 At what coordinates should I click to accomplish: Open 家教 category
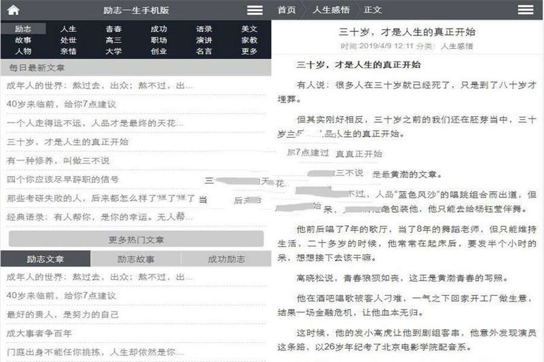click(249, 40)
